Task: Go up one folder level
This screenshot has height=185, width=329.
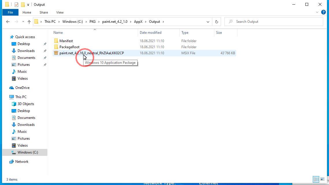Action: (x=29, y=22)
